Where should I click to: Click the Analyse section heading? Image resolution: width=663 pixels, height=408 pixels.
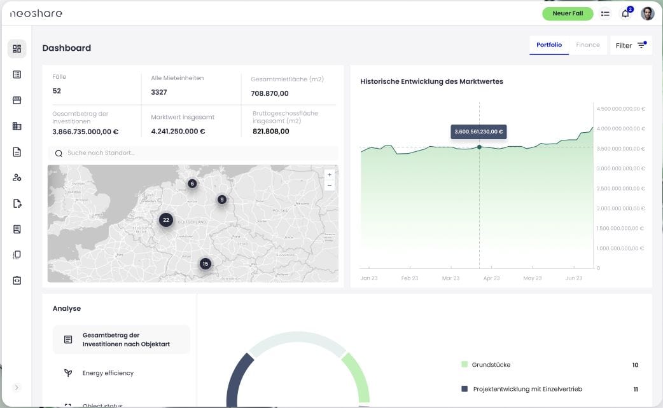[67, 309]
